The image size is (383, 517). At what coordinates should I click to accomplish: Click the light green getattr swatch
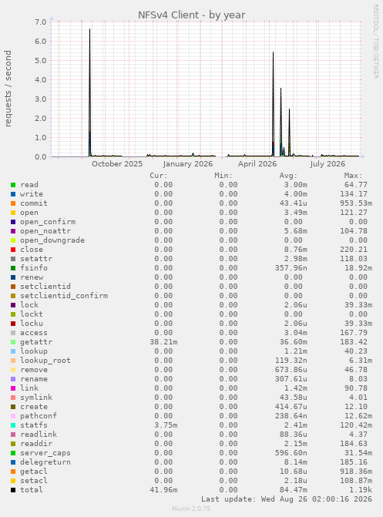click(13, 342)
